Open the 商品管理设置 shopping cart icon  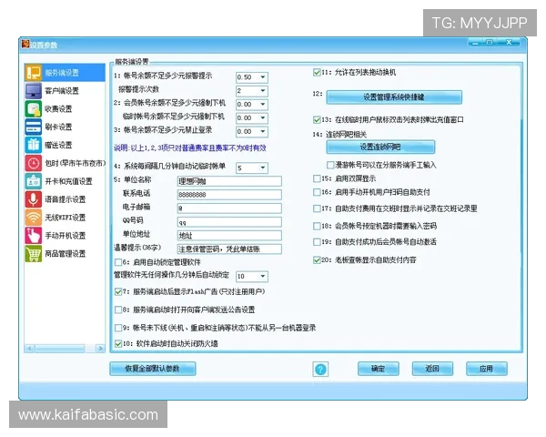point(34,254)
